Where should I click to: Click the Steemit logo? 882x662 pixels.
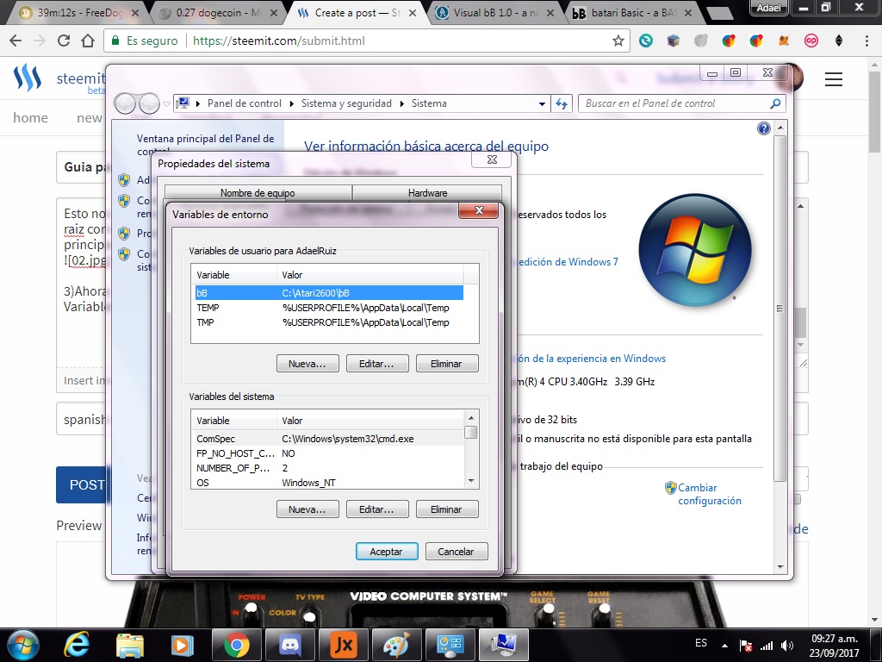tap(28, 78)
